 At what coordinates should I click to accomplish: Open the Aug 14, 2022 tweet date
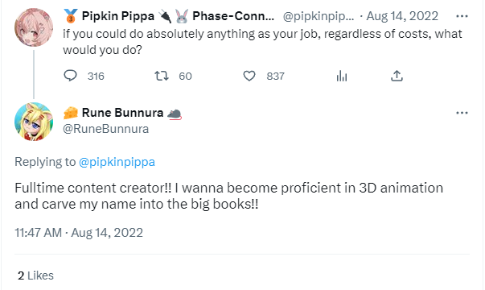pyautogui.click(x=402, y=16)
